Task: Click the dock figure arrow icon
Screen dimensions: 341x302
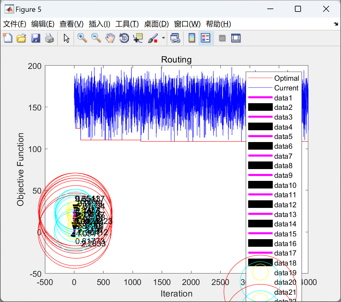Action: tap(336, 24)
